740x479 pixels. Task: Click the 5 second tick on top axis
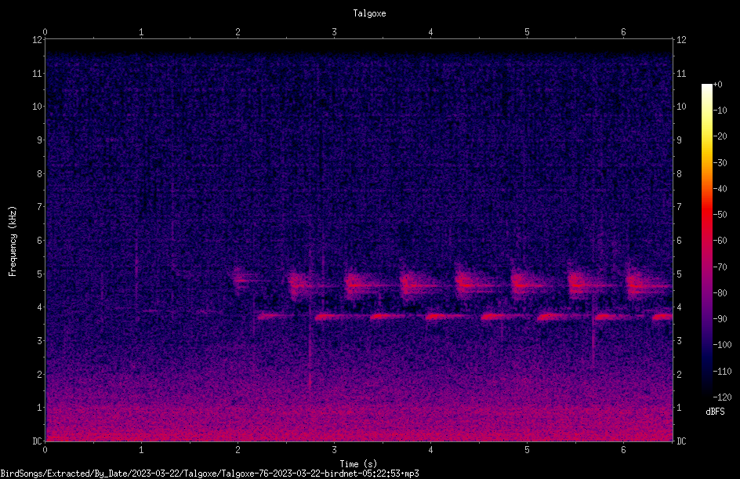point(527,32)
